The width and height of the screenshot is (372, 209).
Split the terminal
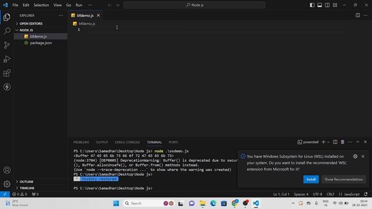tap(335, 142)
